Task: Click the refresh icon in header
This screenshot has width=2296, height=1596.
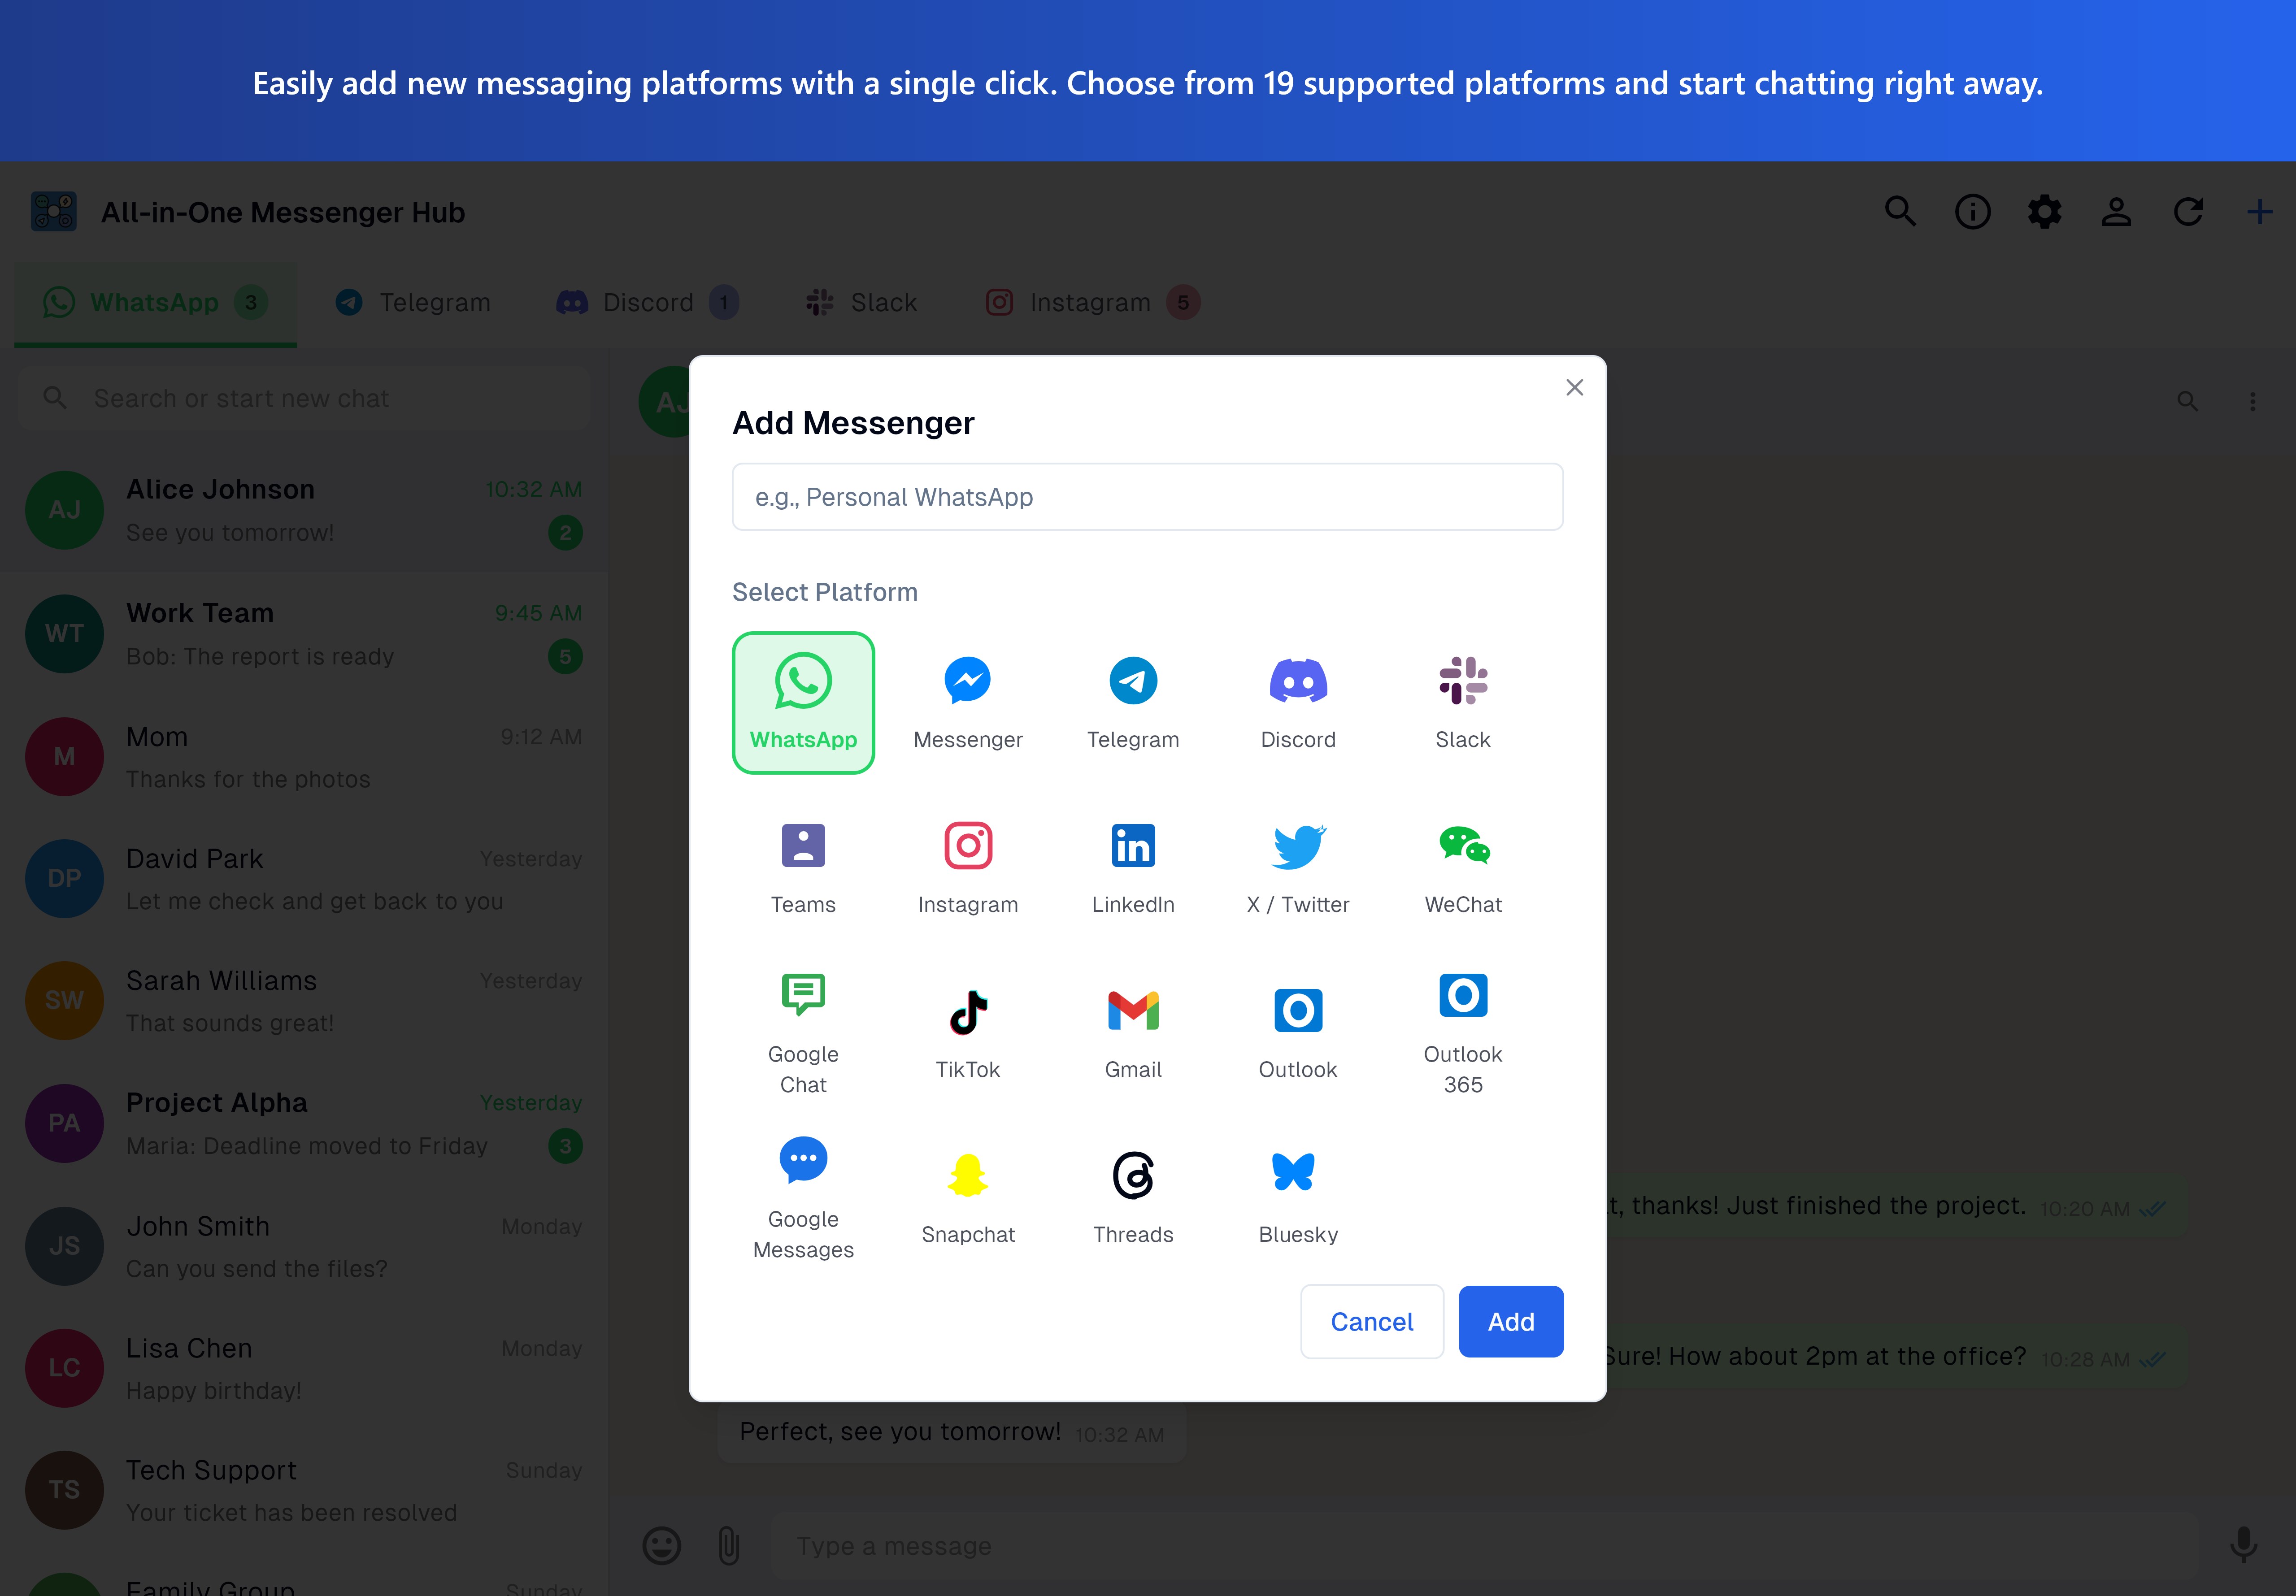Action: [x=2188, y=212]
